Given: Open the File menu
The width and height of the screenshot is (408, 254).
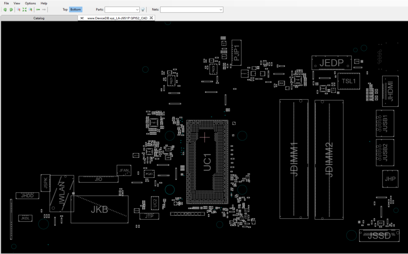Looking at the screenshot, I should tap(6, 3).
